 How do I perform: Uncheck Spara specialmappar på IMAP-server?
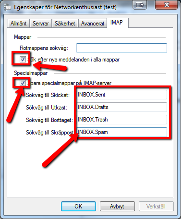[x=23, y=83]
